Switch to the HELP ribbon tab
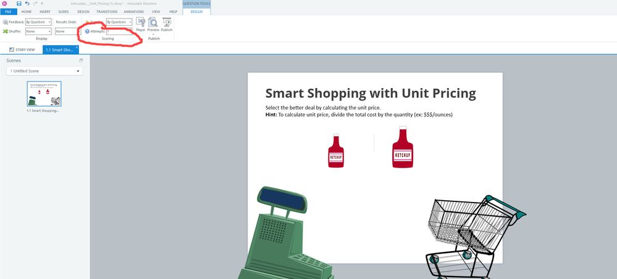The width and height of the screenshot is (617, 279). (173, 12)
